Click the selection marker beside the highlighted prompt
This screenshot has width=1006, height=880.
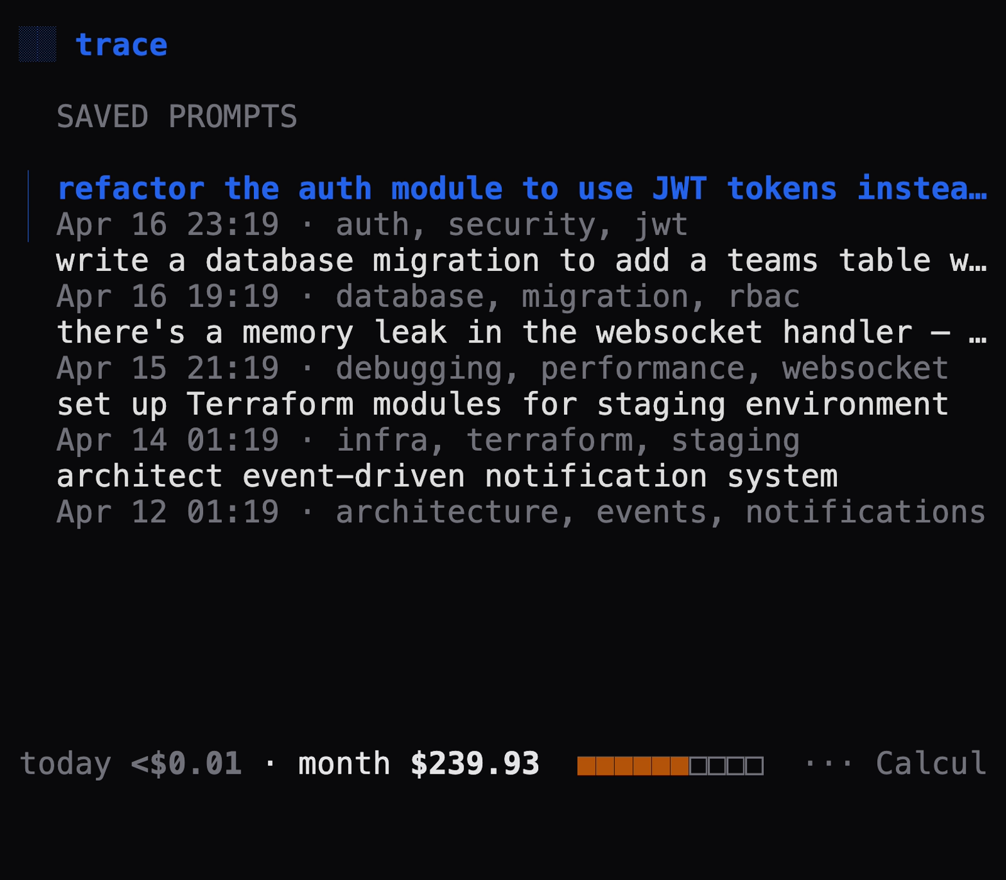tap(29, 206)
